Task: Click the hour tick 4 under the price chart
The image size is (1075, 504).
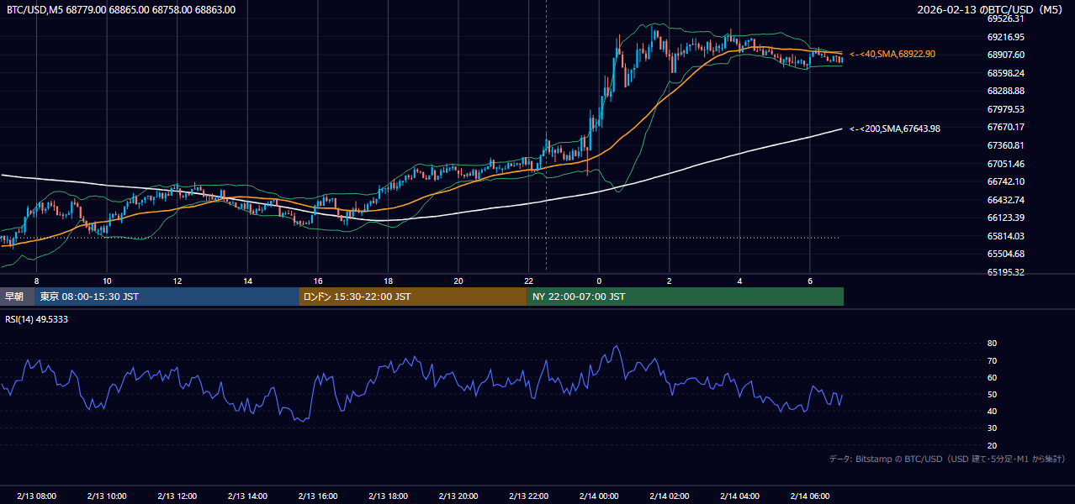Action: coord(739,281)
